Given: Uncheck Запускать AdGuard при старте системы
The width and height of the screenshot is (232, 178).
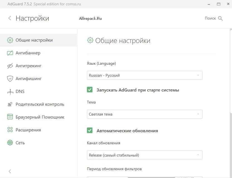Looking at the screenshot, I should click(x=90, y=90).
